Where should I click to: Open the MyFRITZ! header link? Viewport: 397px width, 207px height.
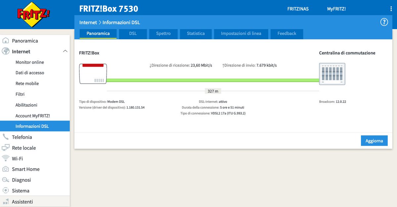click(336, 9)
